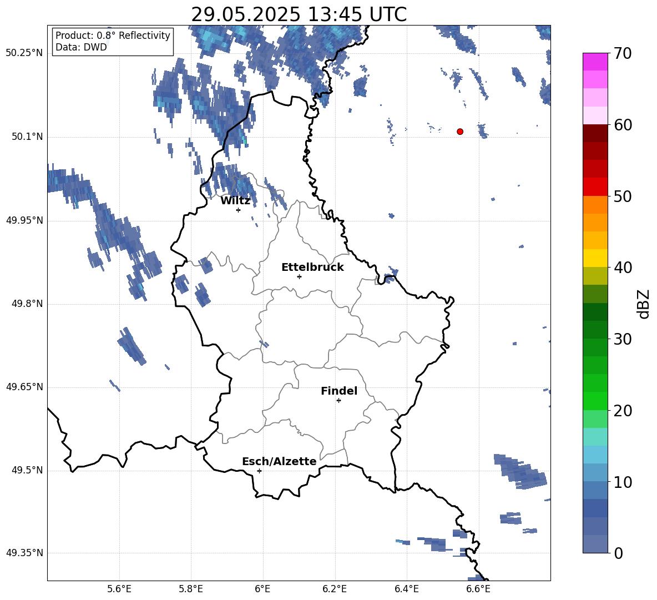
Task: Click the Findel station cross marker
Action: (x=338, y=401)
